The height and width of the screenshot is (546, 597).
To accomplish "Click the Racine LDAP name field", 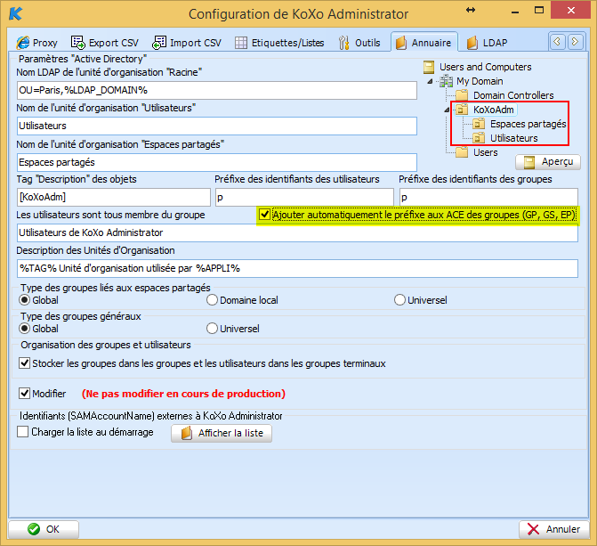I will (x=217, y=90).
